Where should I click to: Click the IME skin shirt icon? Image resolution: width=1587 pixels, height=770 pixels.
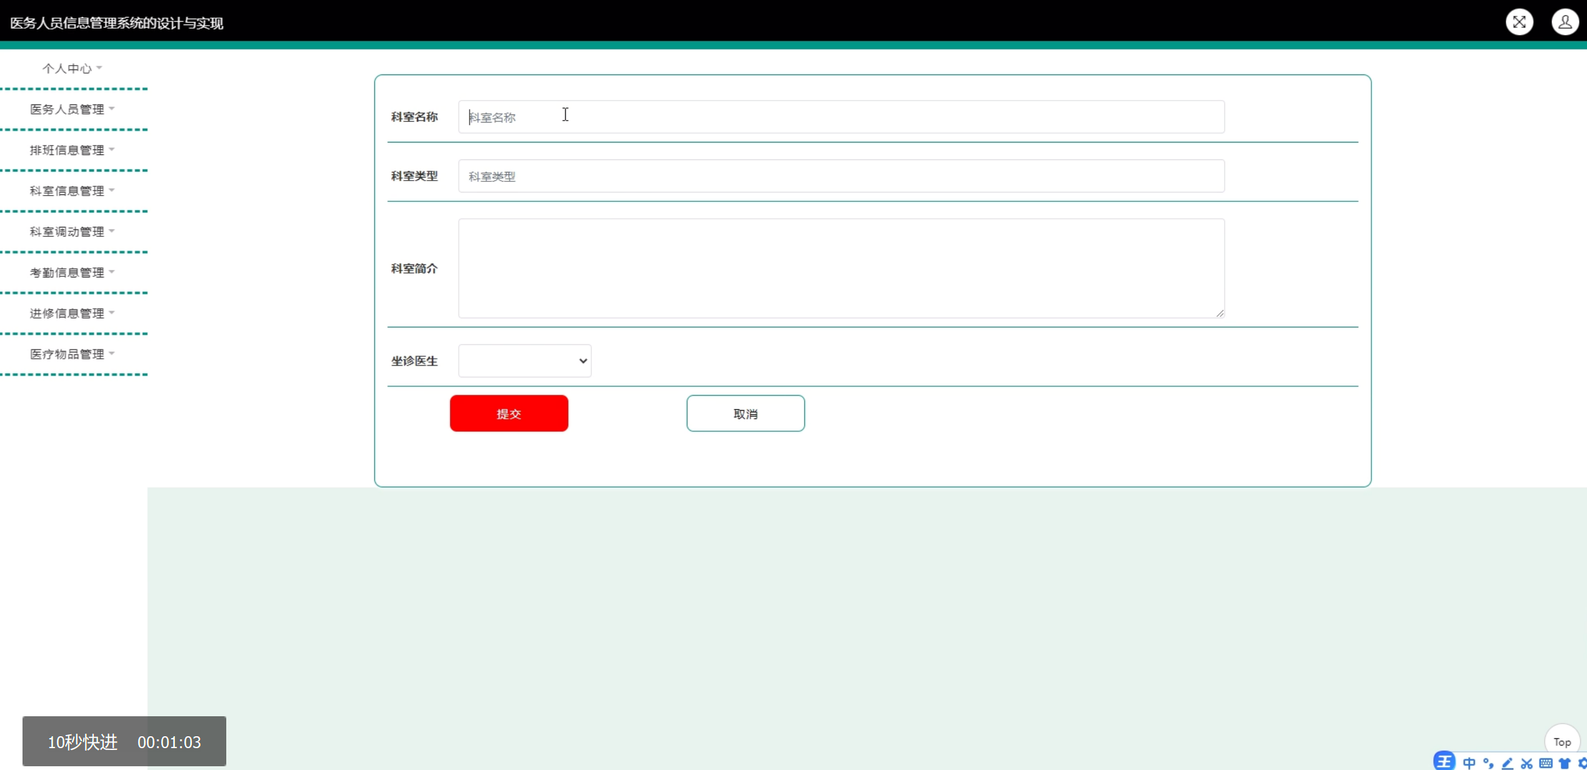click(x=1564, y=763)
